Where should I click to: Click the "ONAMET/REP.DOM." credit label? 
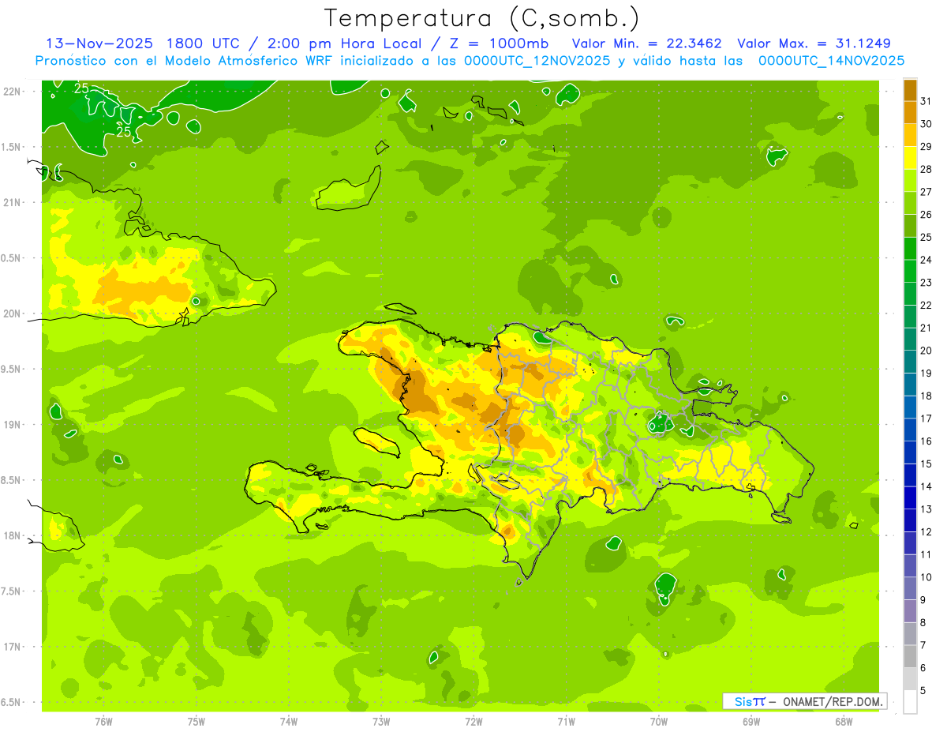point(832,701)
